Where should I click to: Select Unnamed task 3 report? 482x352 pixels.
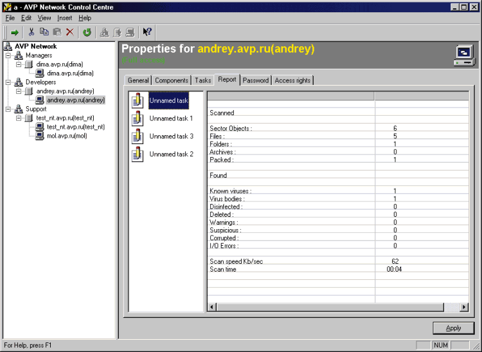171,136
